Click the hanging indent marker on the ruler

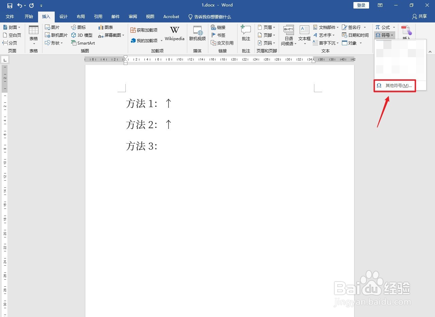click(125, 61)
